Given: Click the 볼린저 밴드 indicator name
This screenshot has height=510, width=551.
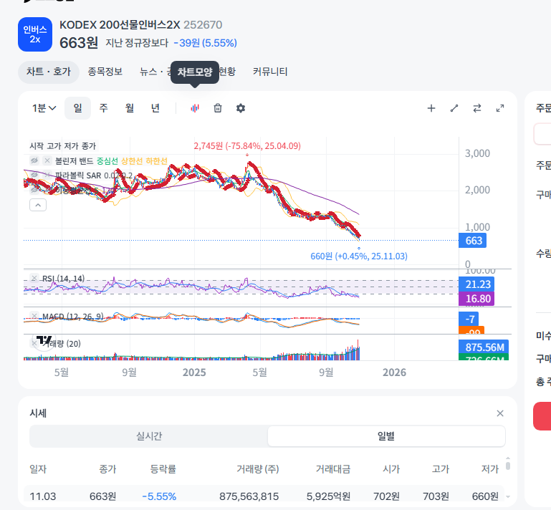Looking at the screenshot, I should coord(74,161).
